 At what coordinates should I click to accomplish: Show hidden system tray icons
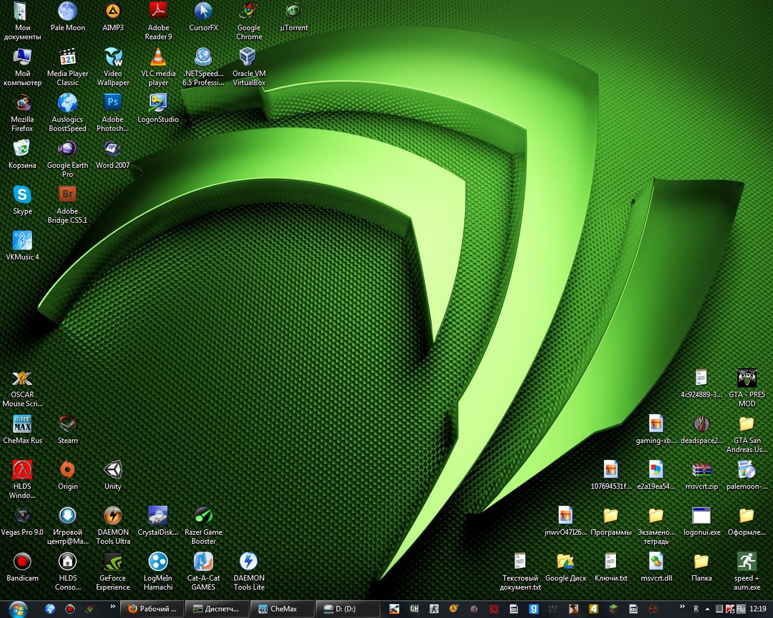coord(707,609)
